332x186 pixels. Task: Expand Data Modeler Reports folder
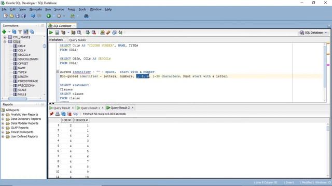(x=3, y=123)
